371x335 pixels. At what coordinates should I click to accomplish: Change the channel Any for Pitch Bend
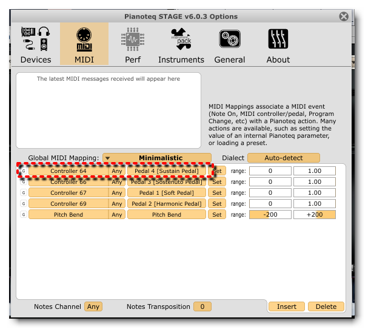[x=117, y=214]
